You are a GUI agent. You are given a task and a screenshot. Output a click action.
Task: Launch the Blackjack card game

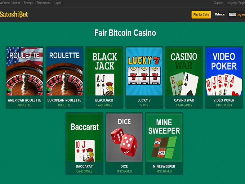click(x=104, y=77)
